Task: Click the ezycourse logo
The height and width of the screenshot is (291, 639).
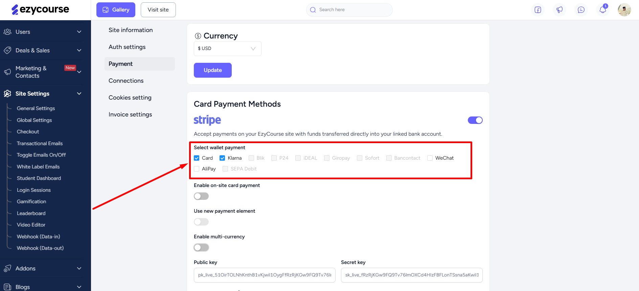Action: (x=40, y=9)
